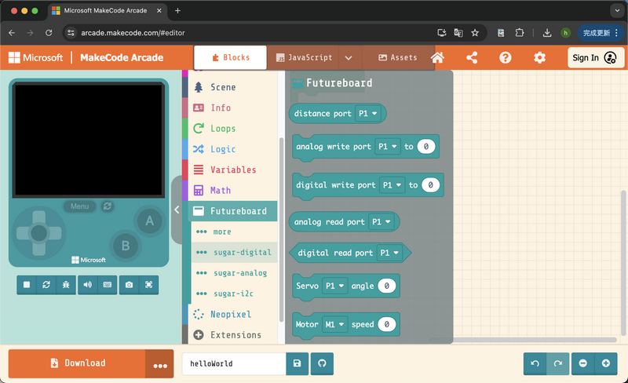Launch simulator in full screen
The width and height of the screenshot is (628, 383).
pyautogui.click(x=148, y=285)
